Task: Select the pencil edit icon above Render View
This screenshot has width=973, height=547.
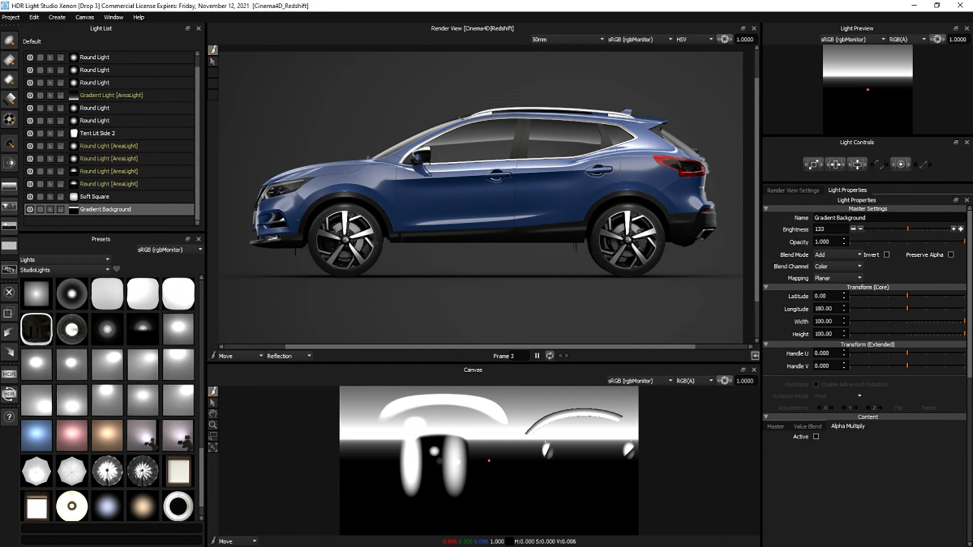Action: (212, 50)
